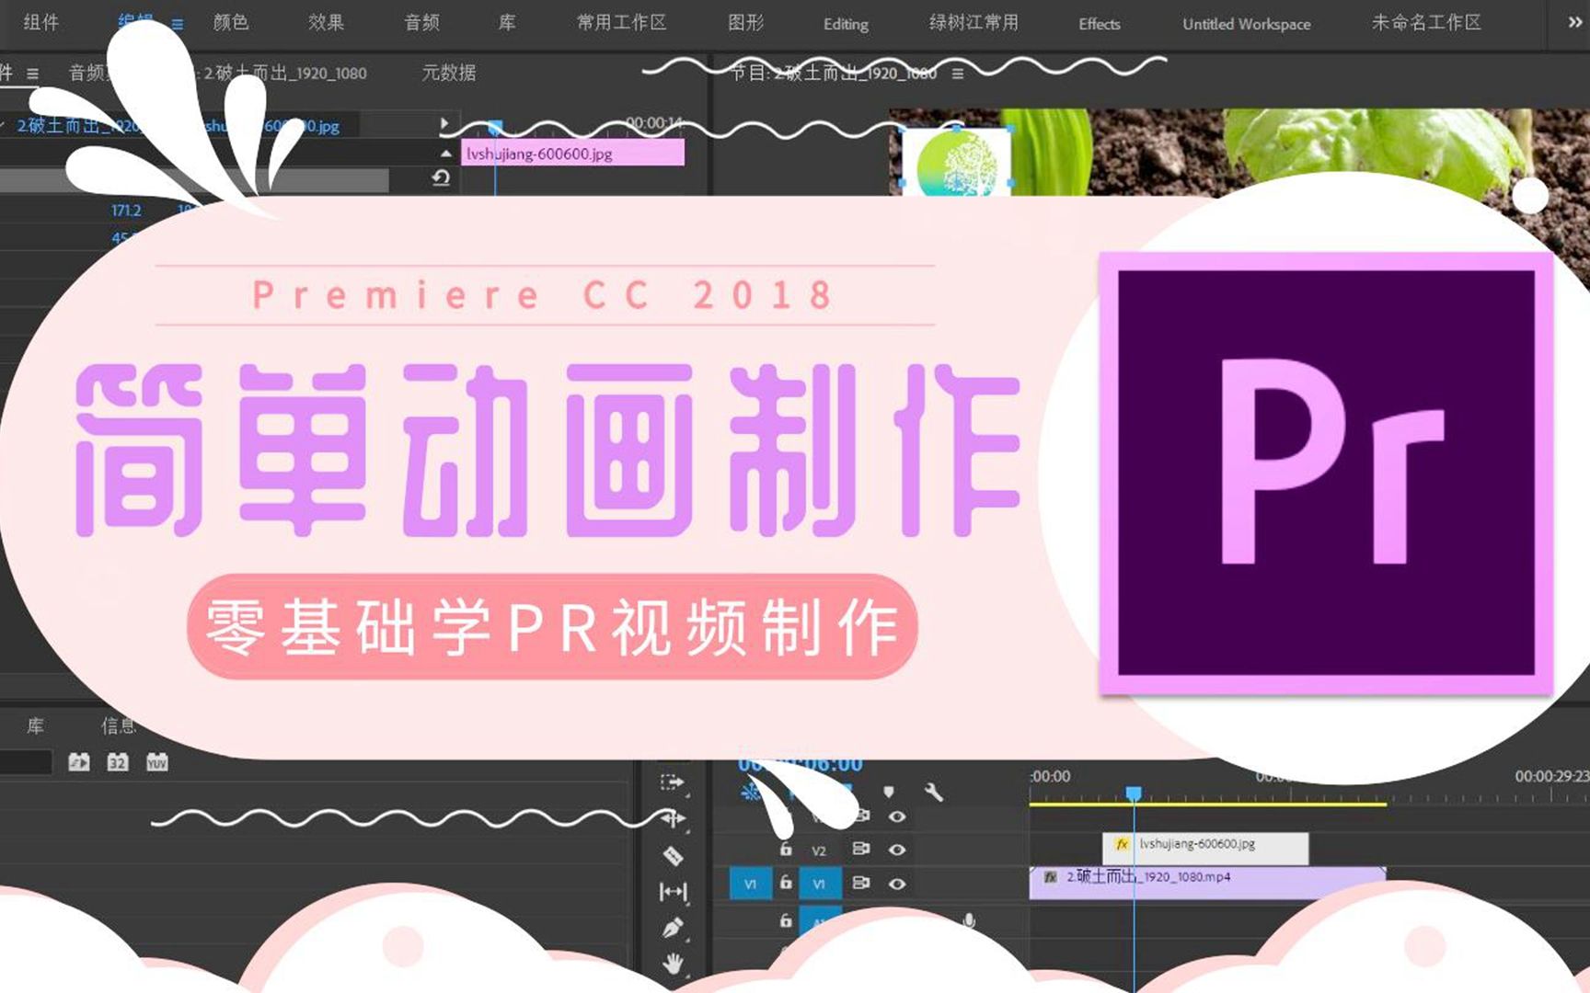Switch to 未命名工作区 workspace
Viewport: 1590px width, 993px height.
[x=1427, y=23]
